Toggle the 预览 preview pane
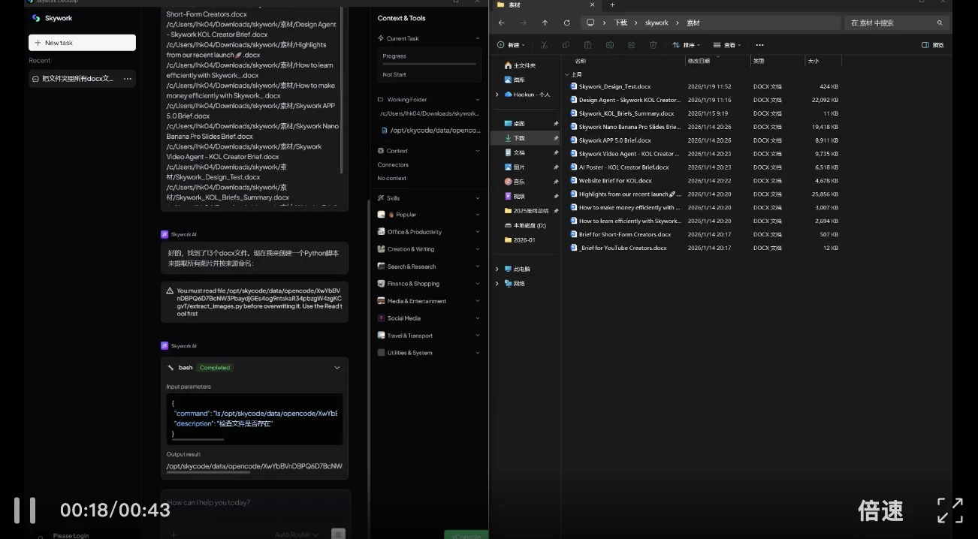This screenshot has width=978, height=539. pos(932,45)
